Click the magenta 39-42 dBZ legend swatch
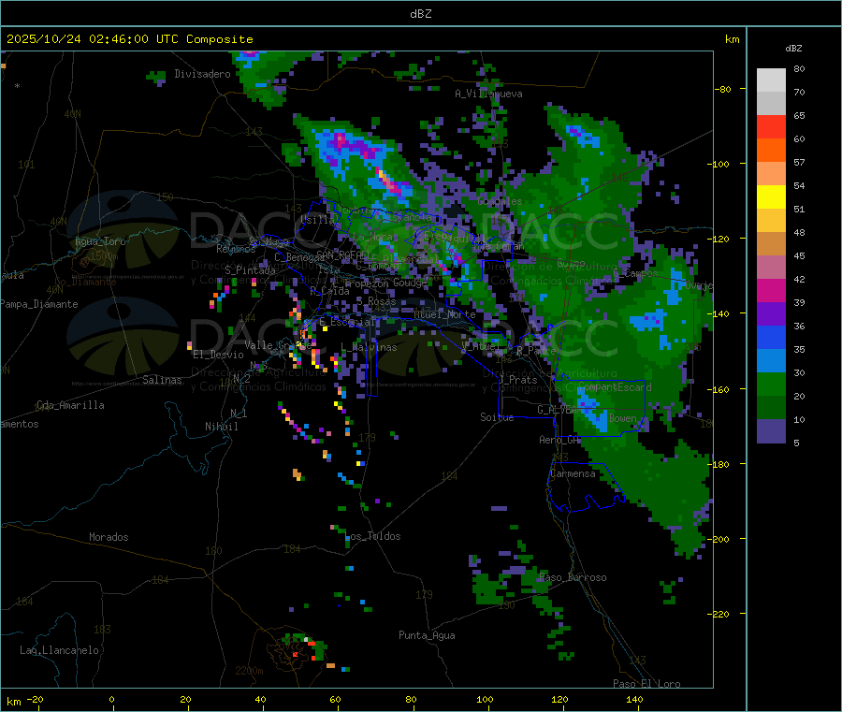 tap(771, 290)
